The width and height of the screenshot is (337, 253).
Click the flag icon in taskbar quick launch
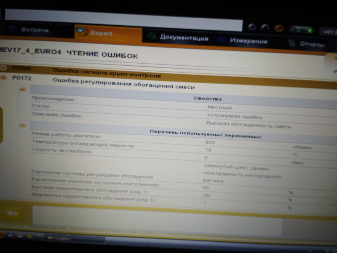pyautogui.click(x=10, y=235)
